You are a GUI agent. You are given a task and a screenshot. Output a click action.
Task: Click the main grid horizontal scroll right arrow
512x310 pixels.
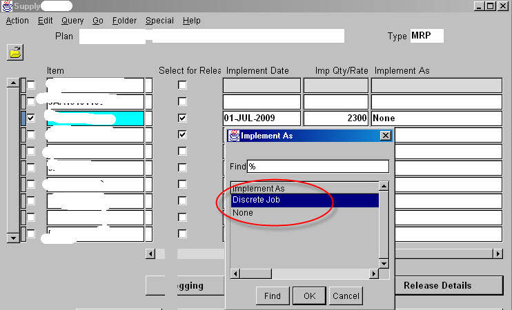(498, 254)
